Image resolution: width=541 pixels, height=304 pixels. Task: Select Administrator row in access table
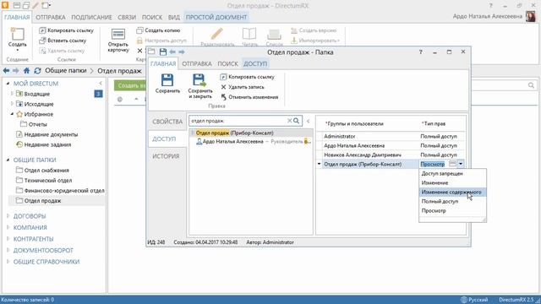point(391,137)
